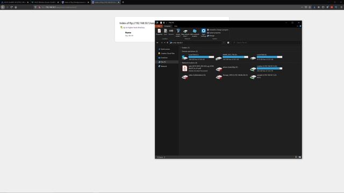Switch to the second browser tab
Image resolution: width=344 pixels, height=193 pixels.
45,2
